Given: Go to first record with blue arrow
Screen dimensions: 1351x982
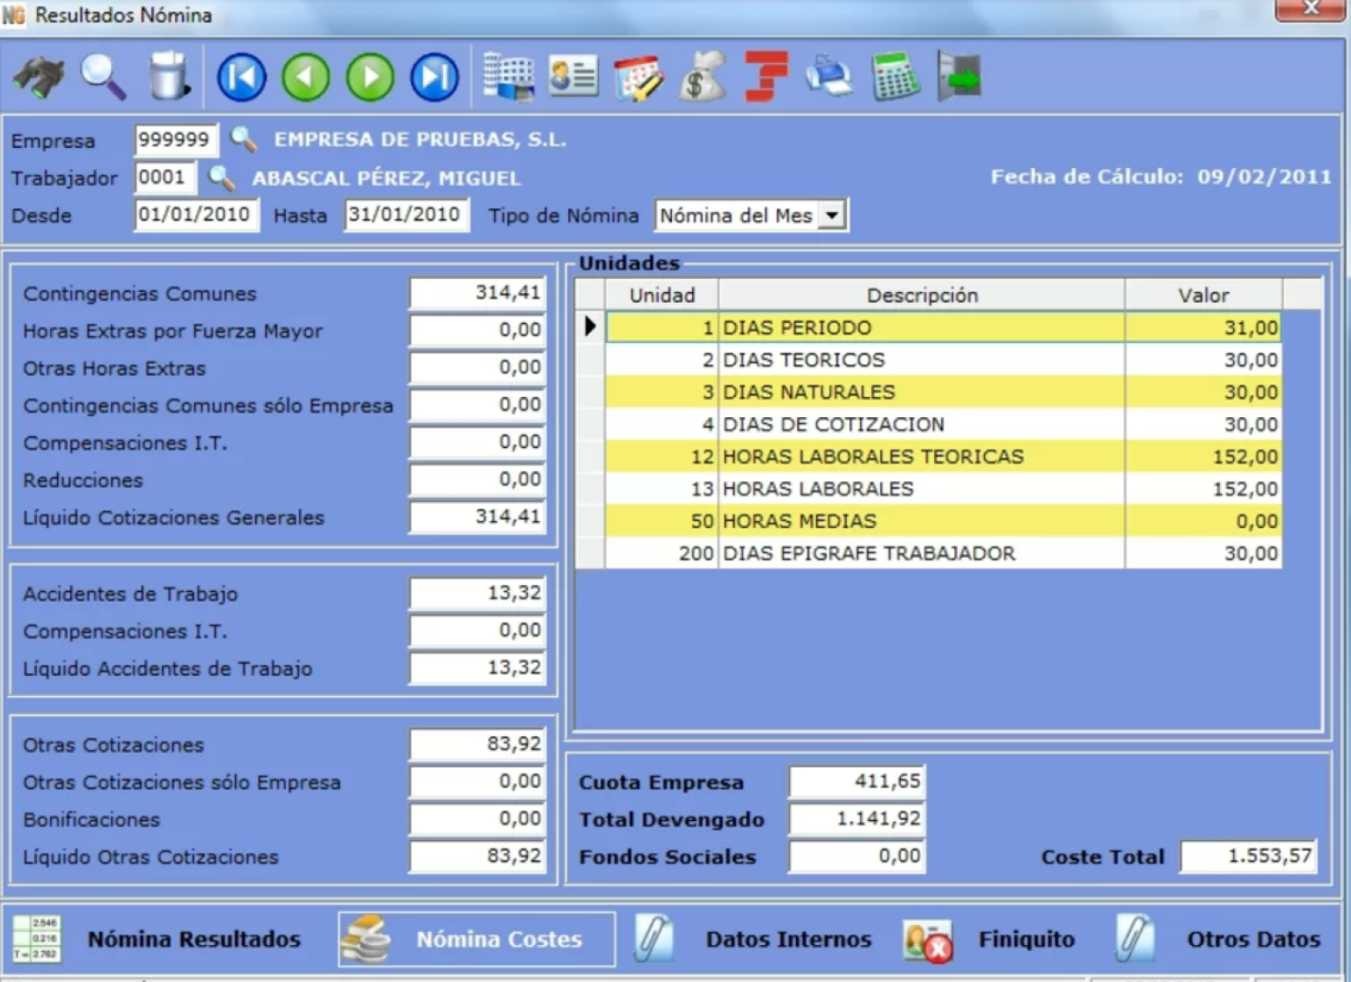Looking at the screenshot, I should click(242, 77).
